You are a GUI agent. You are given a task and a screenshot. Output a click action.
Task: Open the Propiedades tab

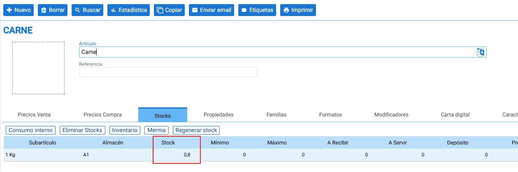coord(218,115)
